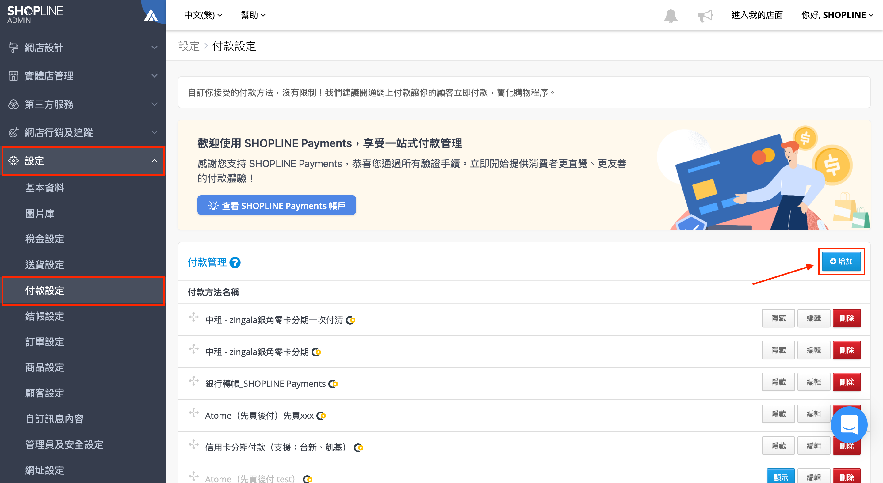883x483 pixels.
Task: Delete the 中租 zingala一次付清 payment method
Action: [x=847, y=318]
